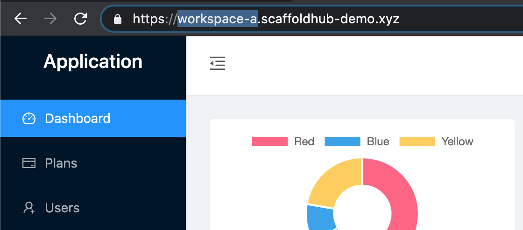Toggle the Yellow dataset via its legend label
The image size is (523, 230).
point(457,142)
